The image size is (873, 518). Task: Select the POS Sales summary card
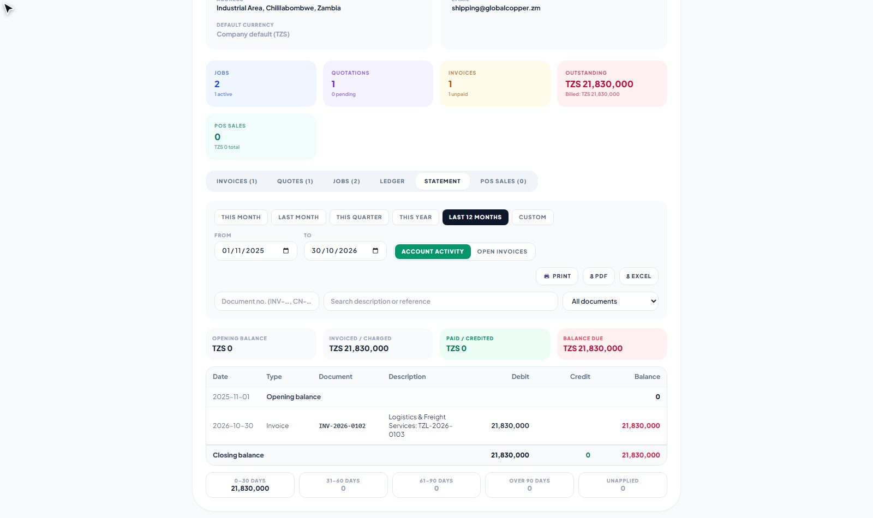tap(261, 136)
